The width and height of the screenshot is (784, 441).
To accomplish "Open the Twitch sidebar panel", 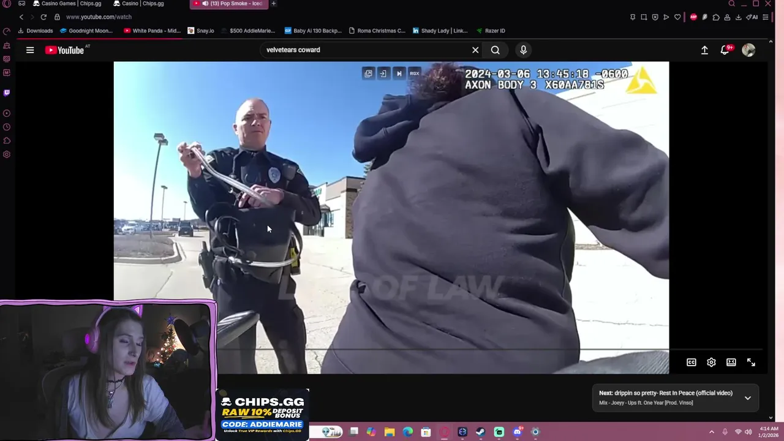I will coord(7,93).
